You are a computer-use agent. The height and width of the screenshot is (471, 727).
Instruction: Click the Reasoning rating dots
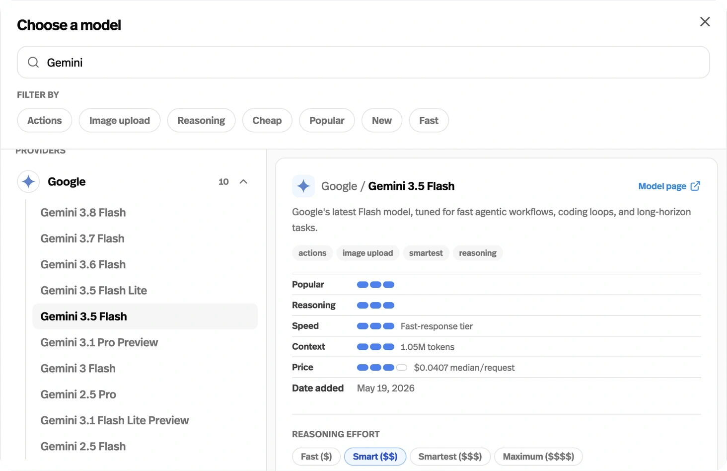coord(375,306)
